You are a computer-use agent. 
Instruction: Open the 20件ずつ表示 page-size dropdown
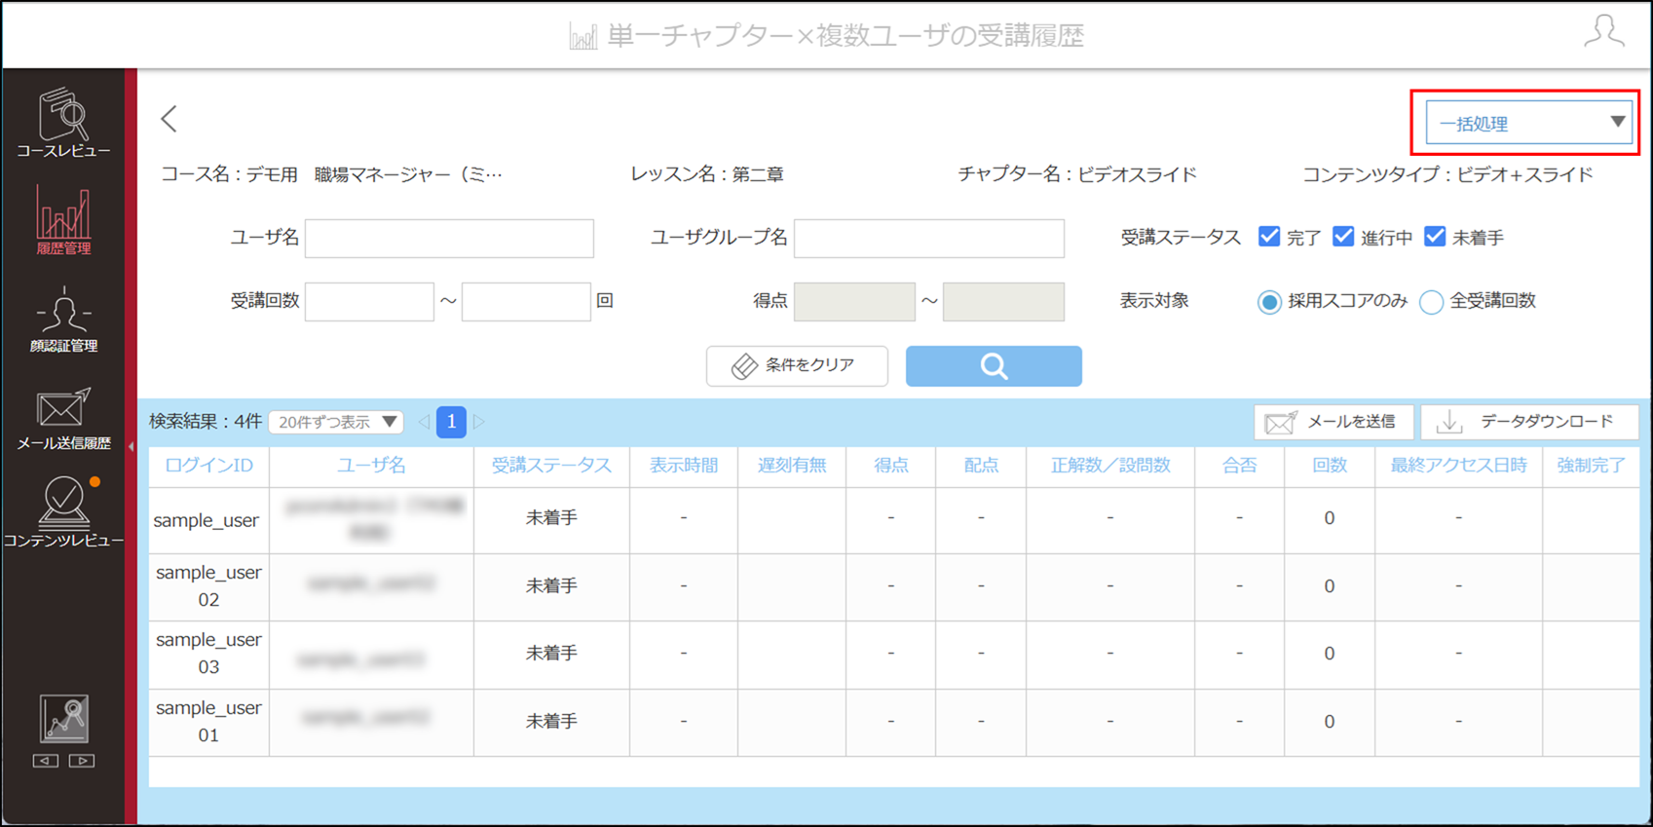(x=336, y=422)
